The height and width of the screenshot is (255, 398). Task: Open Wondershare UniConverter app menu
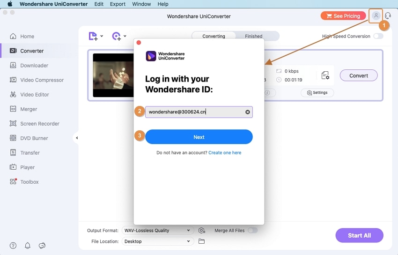[53, 4]
